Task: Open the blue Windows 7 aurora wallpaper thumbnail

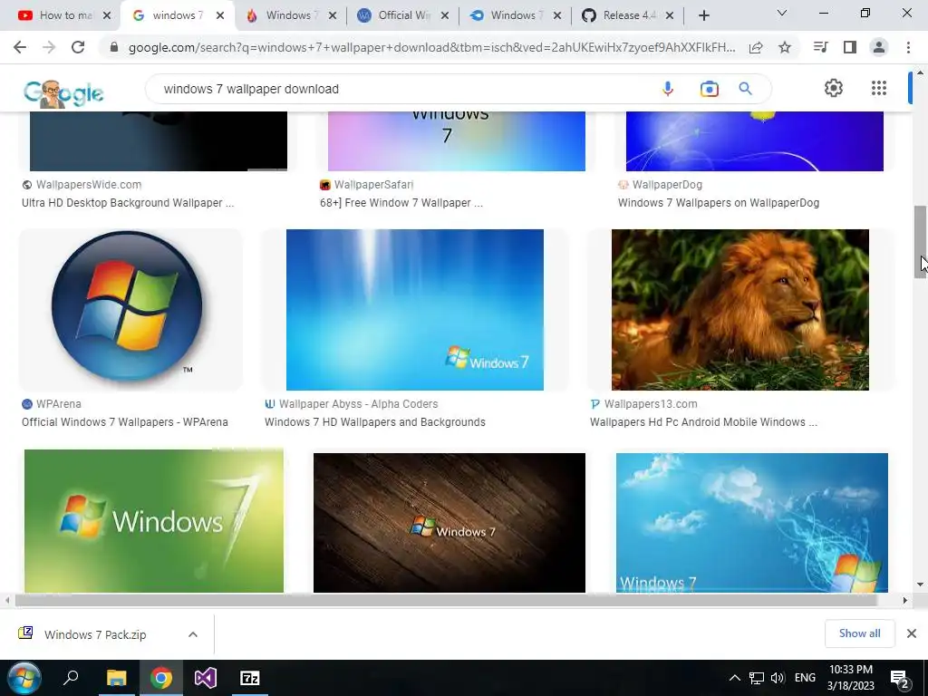Action: coord(415,310)
